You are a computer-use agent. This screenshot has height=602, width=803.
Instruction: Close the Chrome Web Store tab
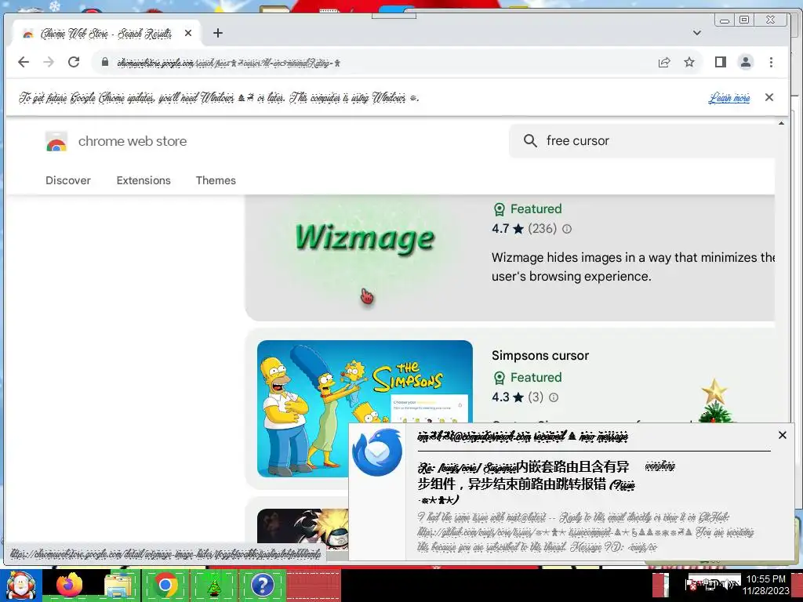[188, 33]
